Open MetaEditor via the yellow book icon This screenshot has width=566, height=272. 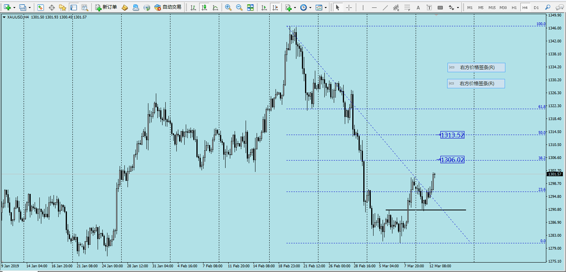pyautogui.click(x=125, y=7)
